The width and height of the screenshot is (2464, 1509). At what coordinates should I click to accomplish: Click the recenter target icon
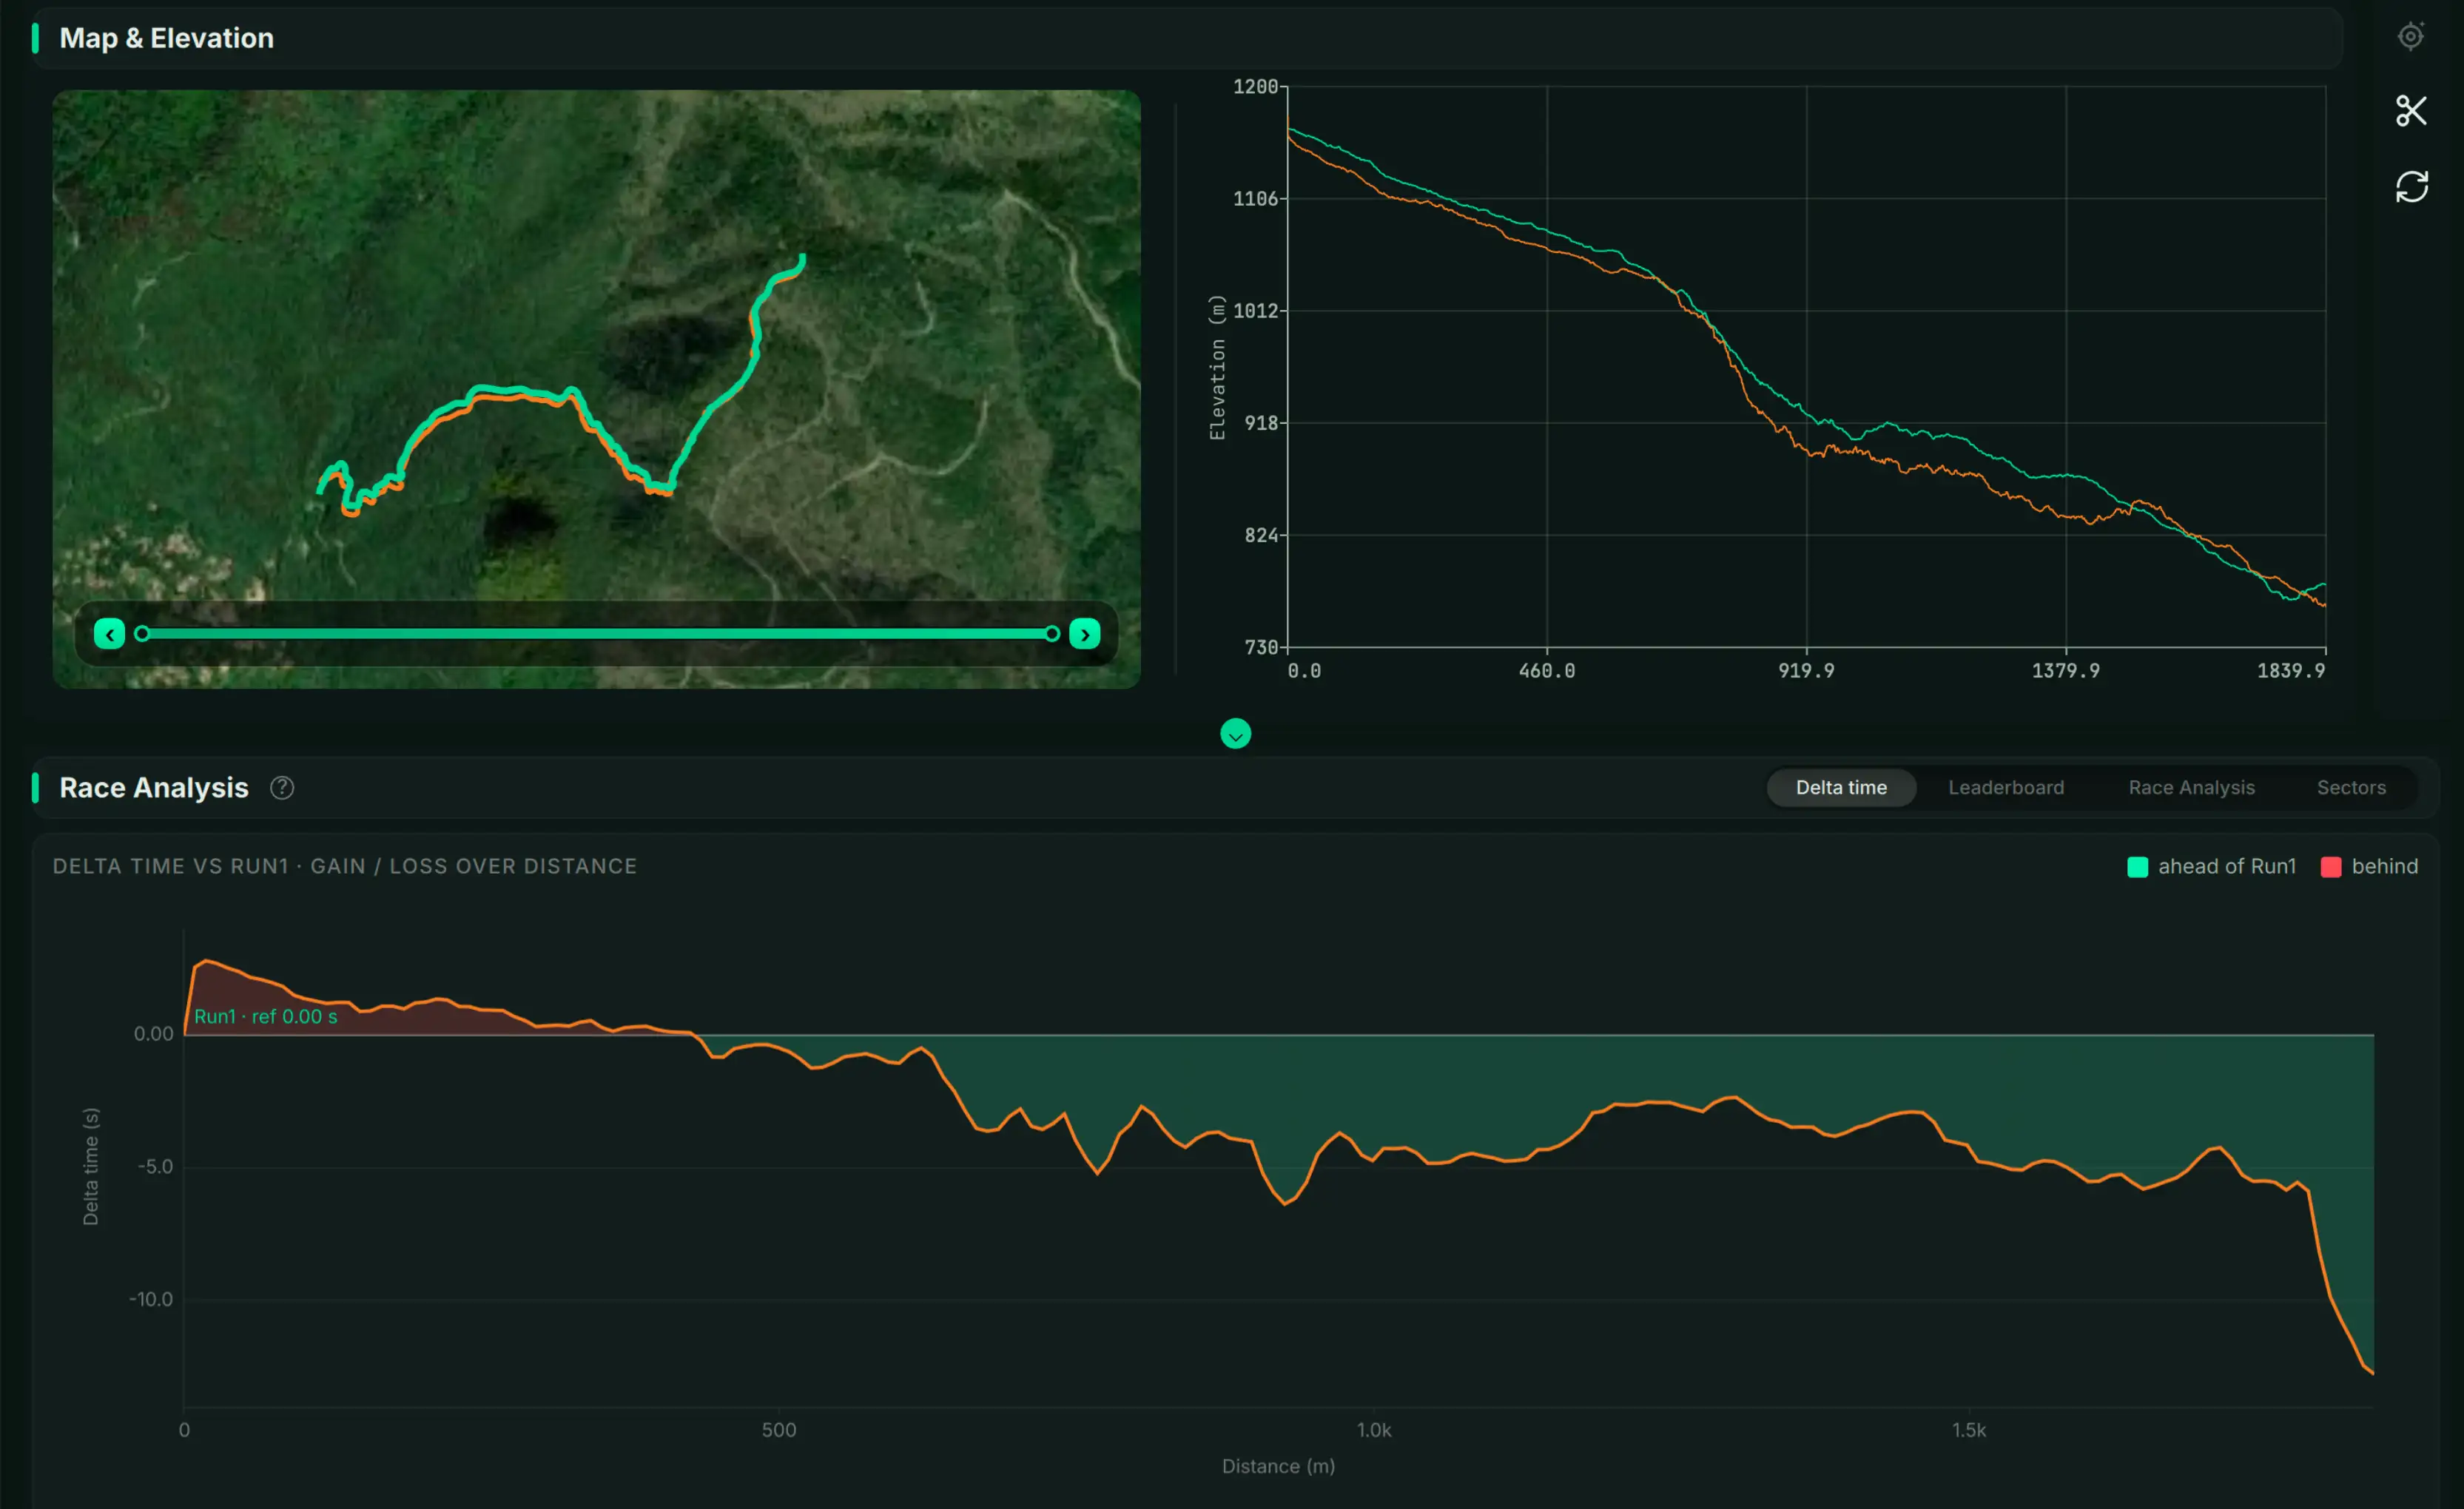click(x=2411, y=36)
